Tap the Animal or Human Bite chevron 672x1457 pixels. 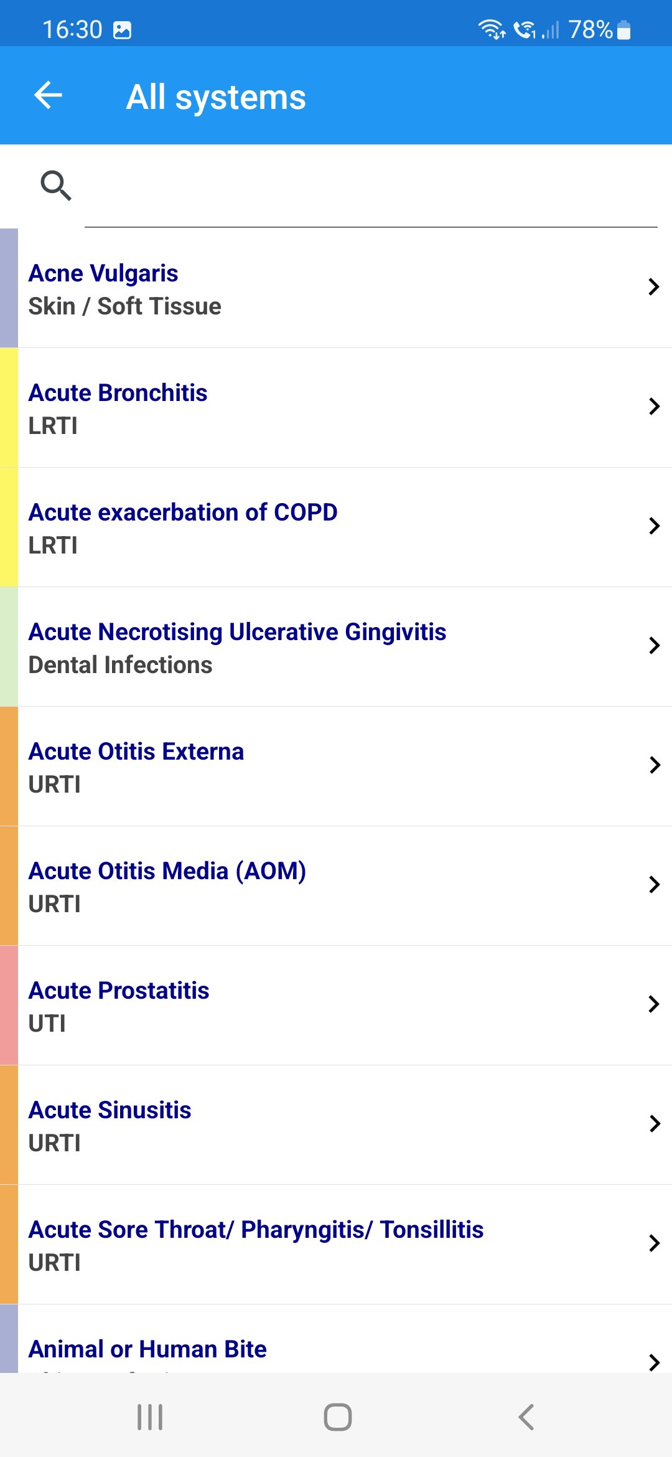[653, 1362]
